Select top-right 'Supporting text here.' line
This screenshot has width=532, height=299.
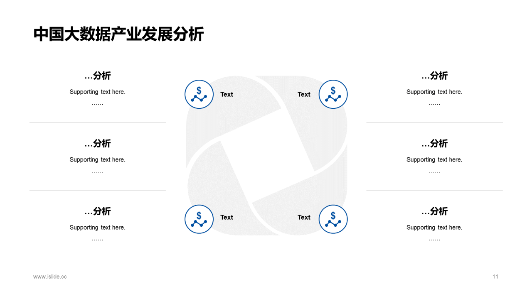pos(434,92)
